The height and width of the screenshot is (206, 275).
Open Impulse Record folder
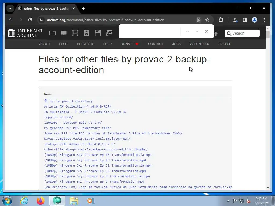58,117
